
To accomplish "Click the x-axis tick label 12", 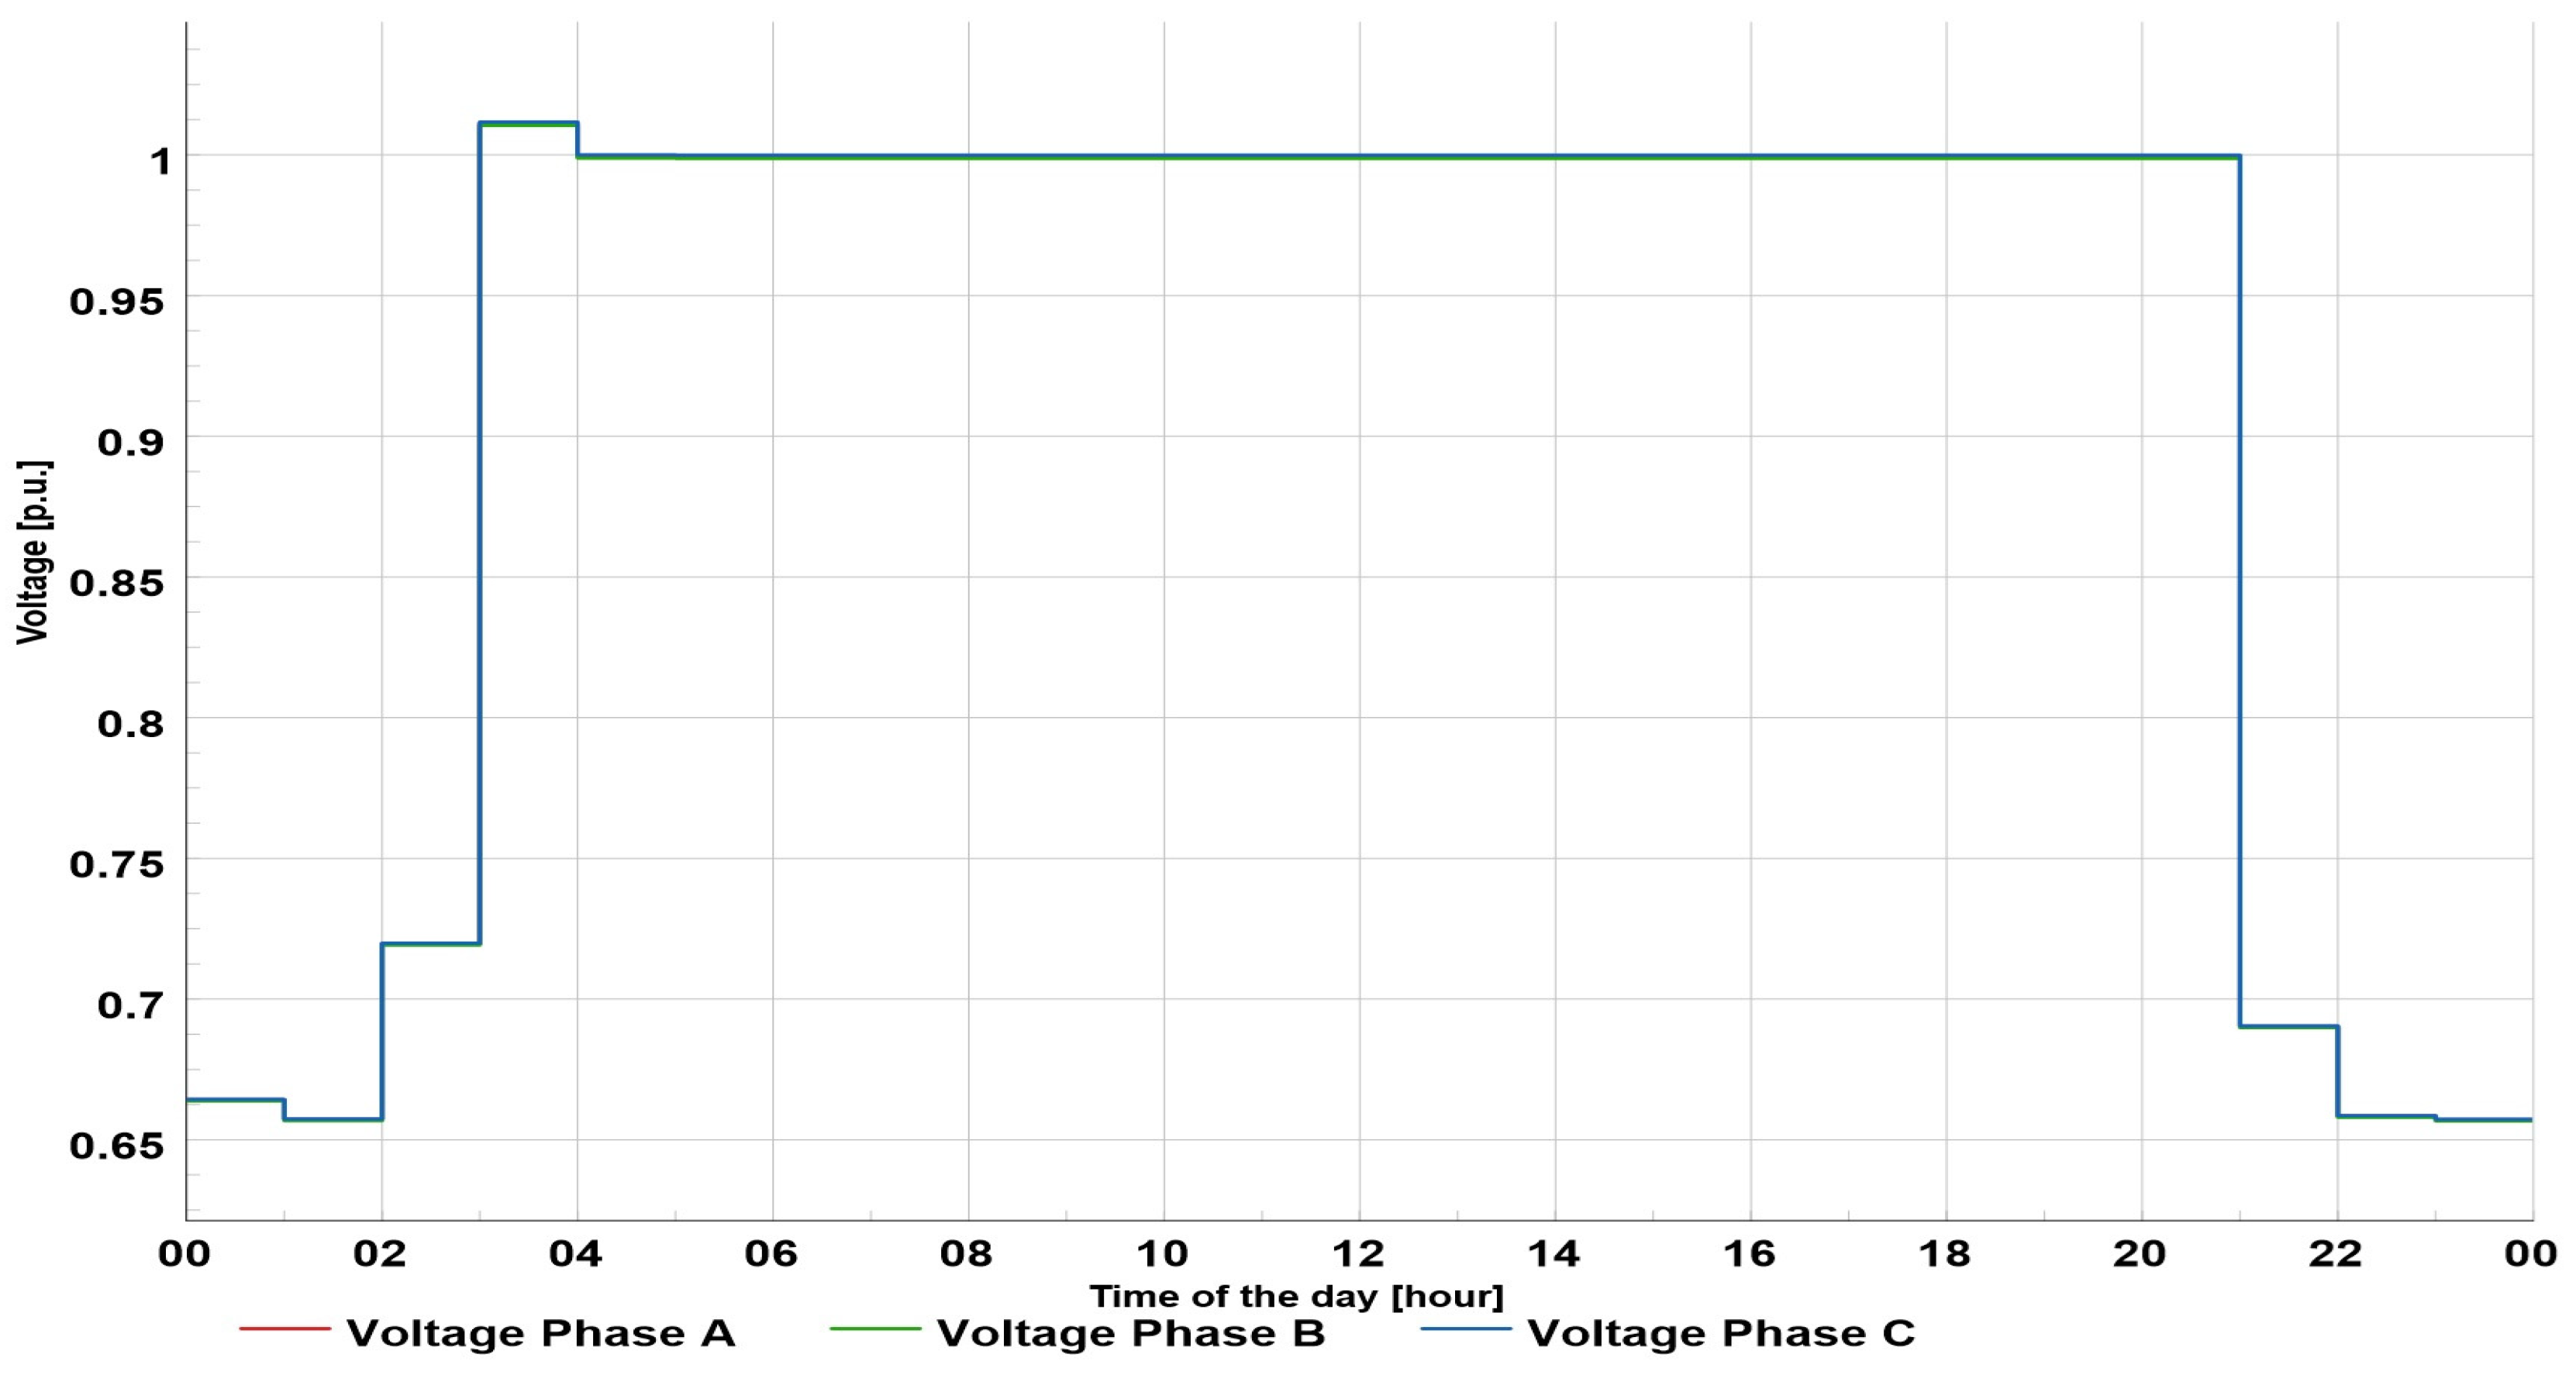I will pyautogui.click(x=1358, y=1253).
